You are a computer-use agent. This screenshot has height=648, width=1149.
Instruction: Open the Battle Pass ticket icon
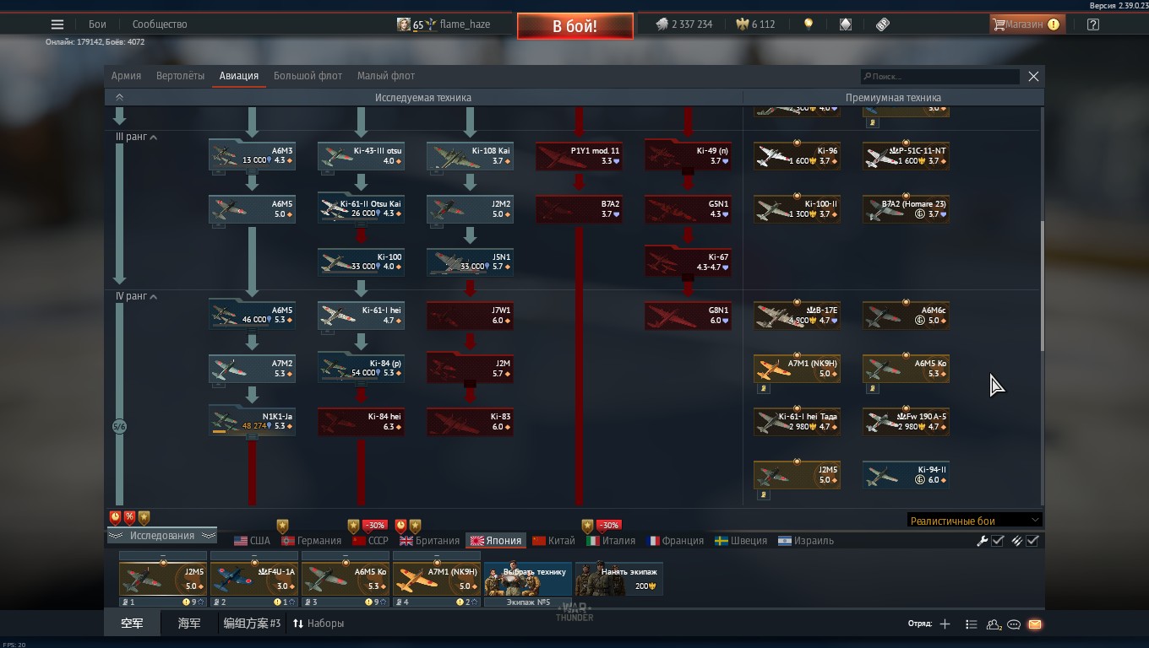[883, 24]
